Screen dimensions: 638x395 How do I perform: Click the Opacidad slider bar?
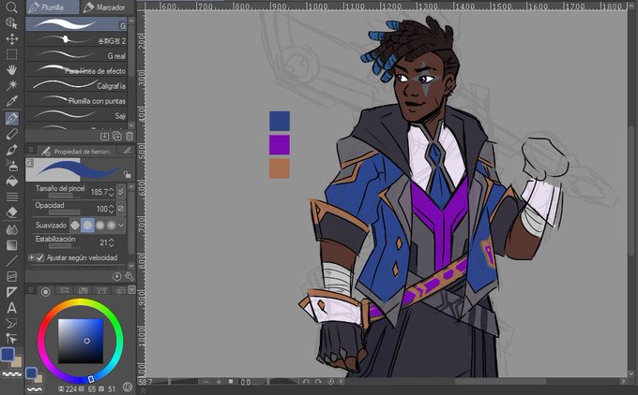point(65,212)
